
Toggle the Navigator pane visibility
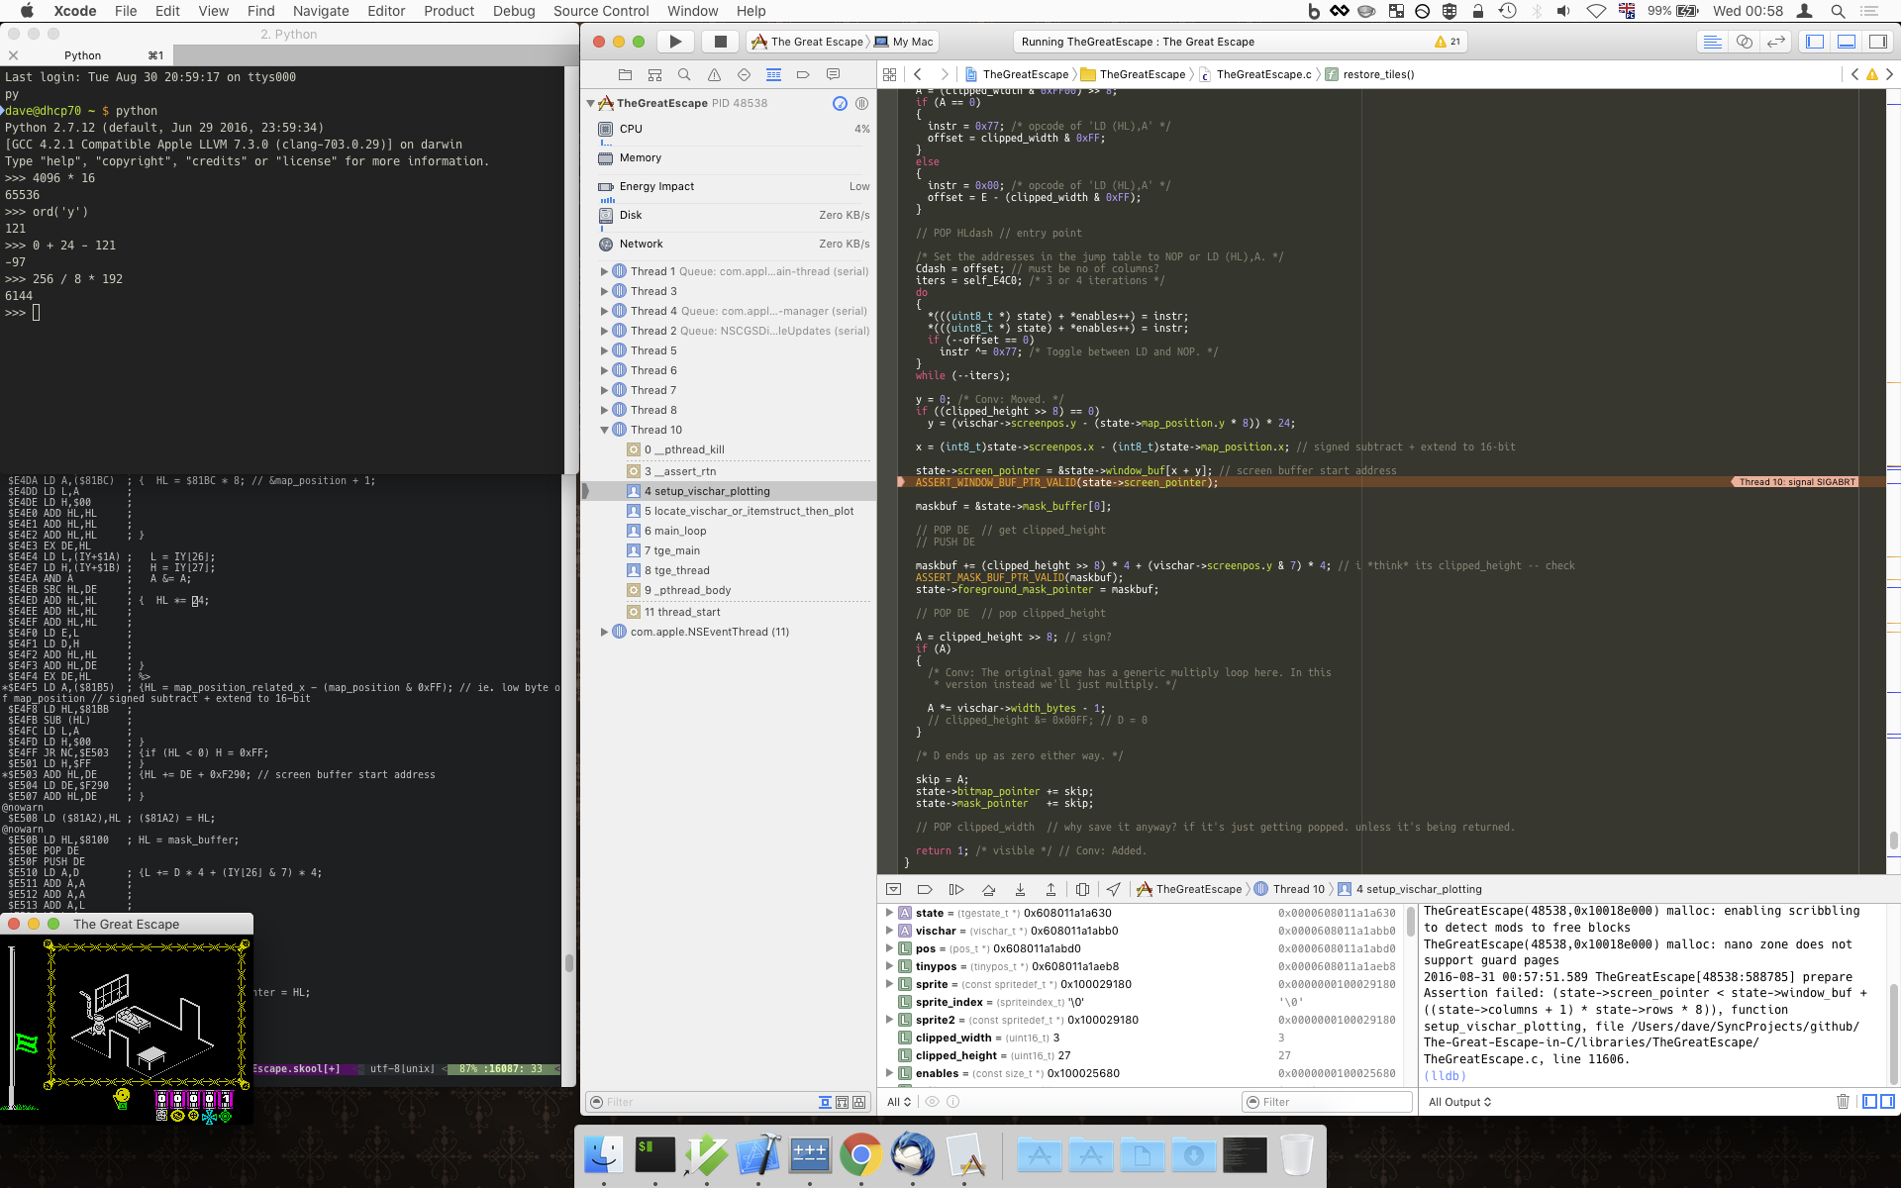[1815, 42]
